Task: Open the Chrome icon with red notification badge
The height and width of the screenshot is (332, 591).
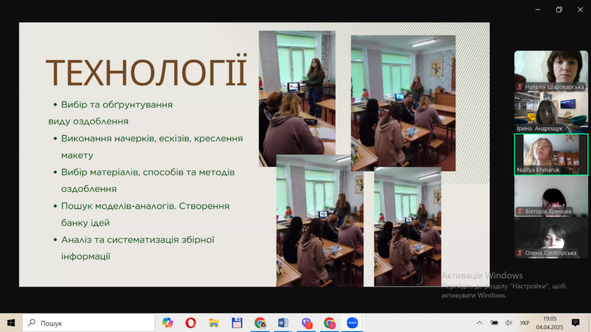Action: pos(329,323)
